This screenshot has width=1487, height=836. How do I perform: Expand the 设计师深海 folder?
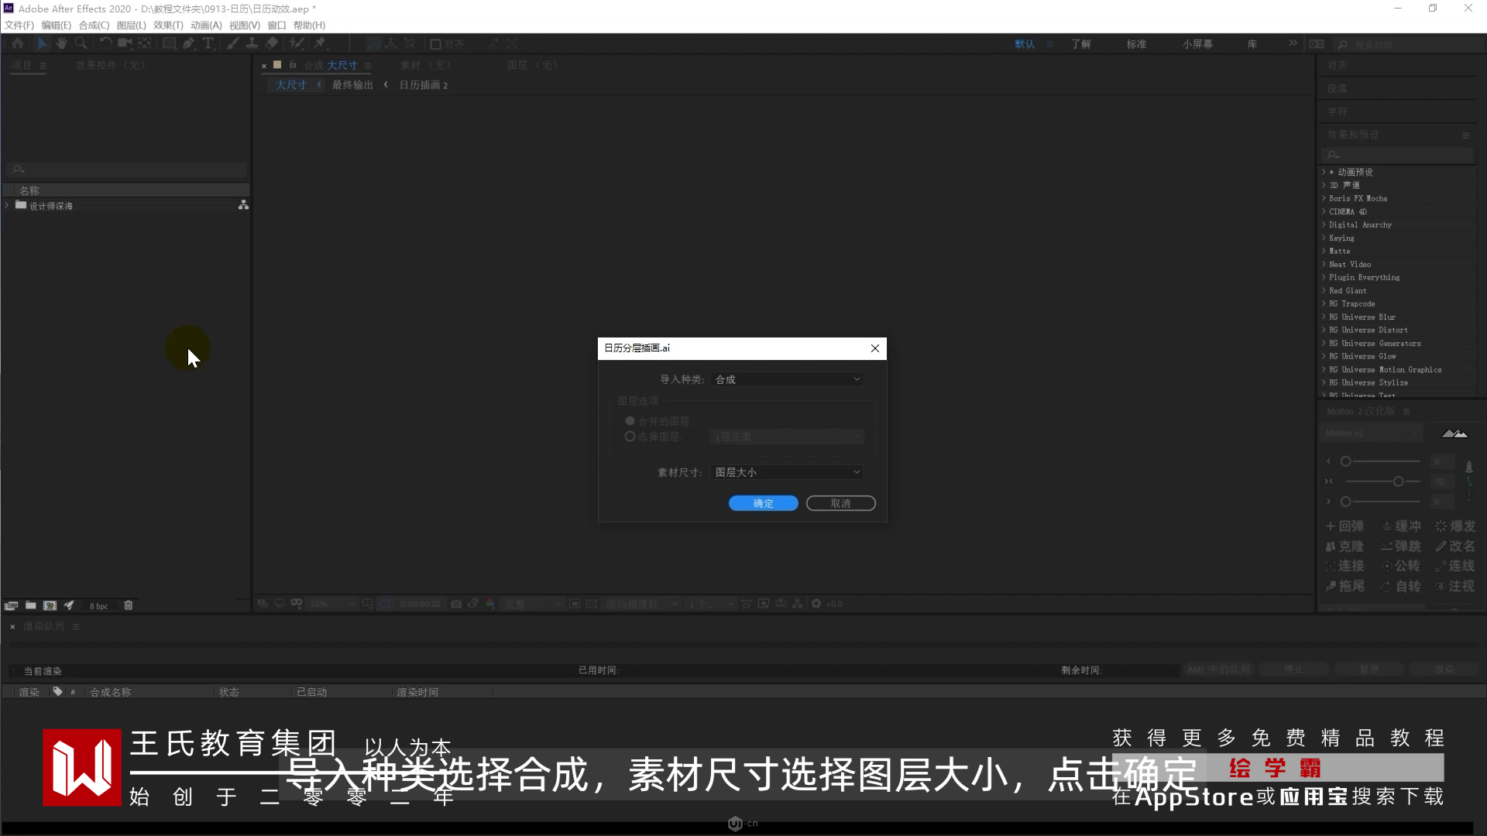[8, 206]
